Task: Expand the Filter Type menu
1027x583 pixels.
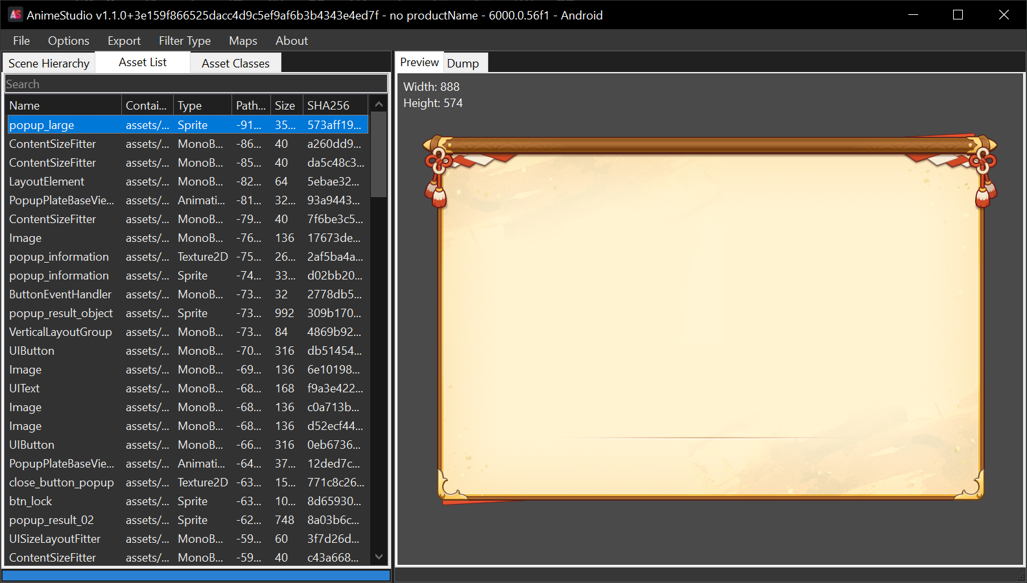Action: click(184, 41)
